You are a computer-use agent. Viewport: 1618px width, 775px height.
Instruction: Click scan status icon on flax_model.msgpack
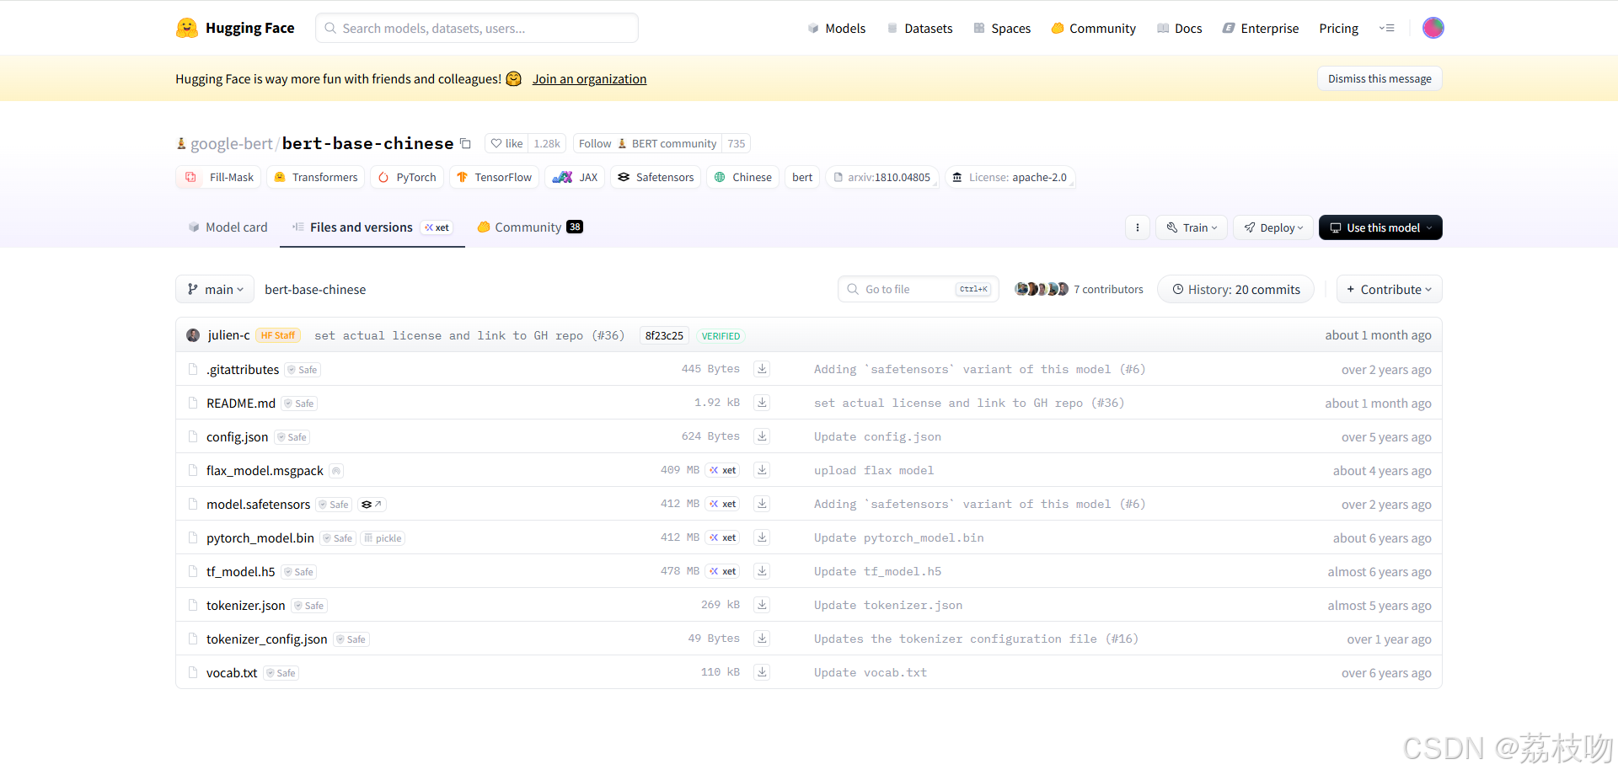click(x=336, y=471)
